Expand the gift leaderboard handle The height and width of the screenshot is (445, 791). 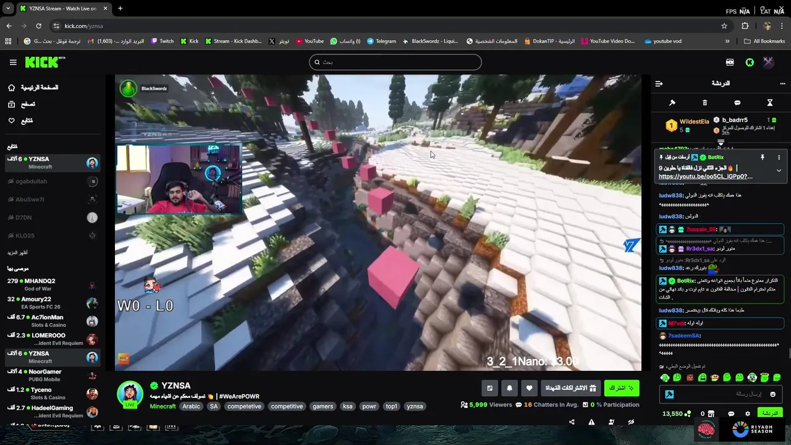[x=721, y=143]
